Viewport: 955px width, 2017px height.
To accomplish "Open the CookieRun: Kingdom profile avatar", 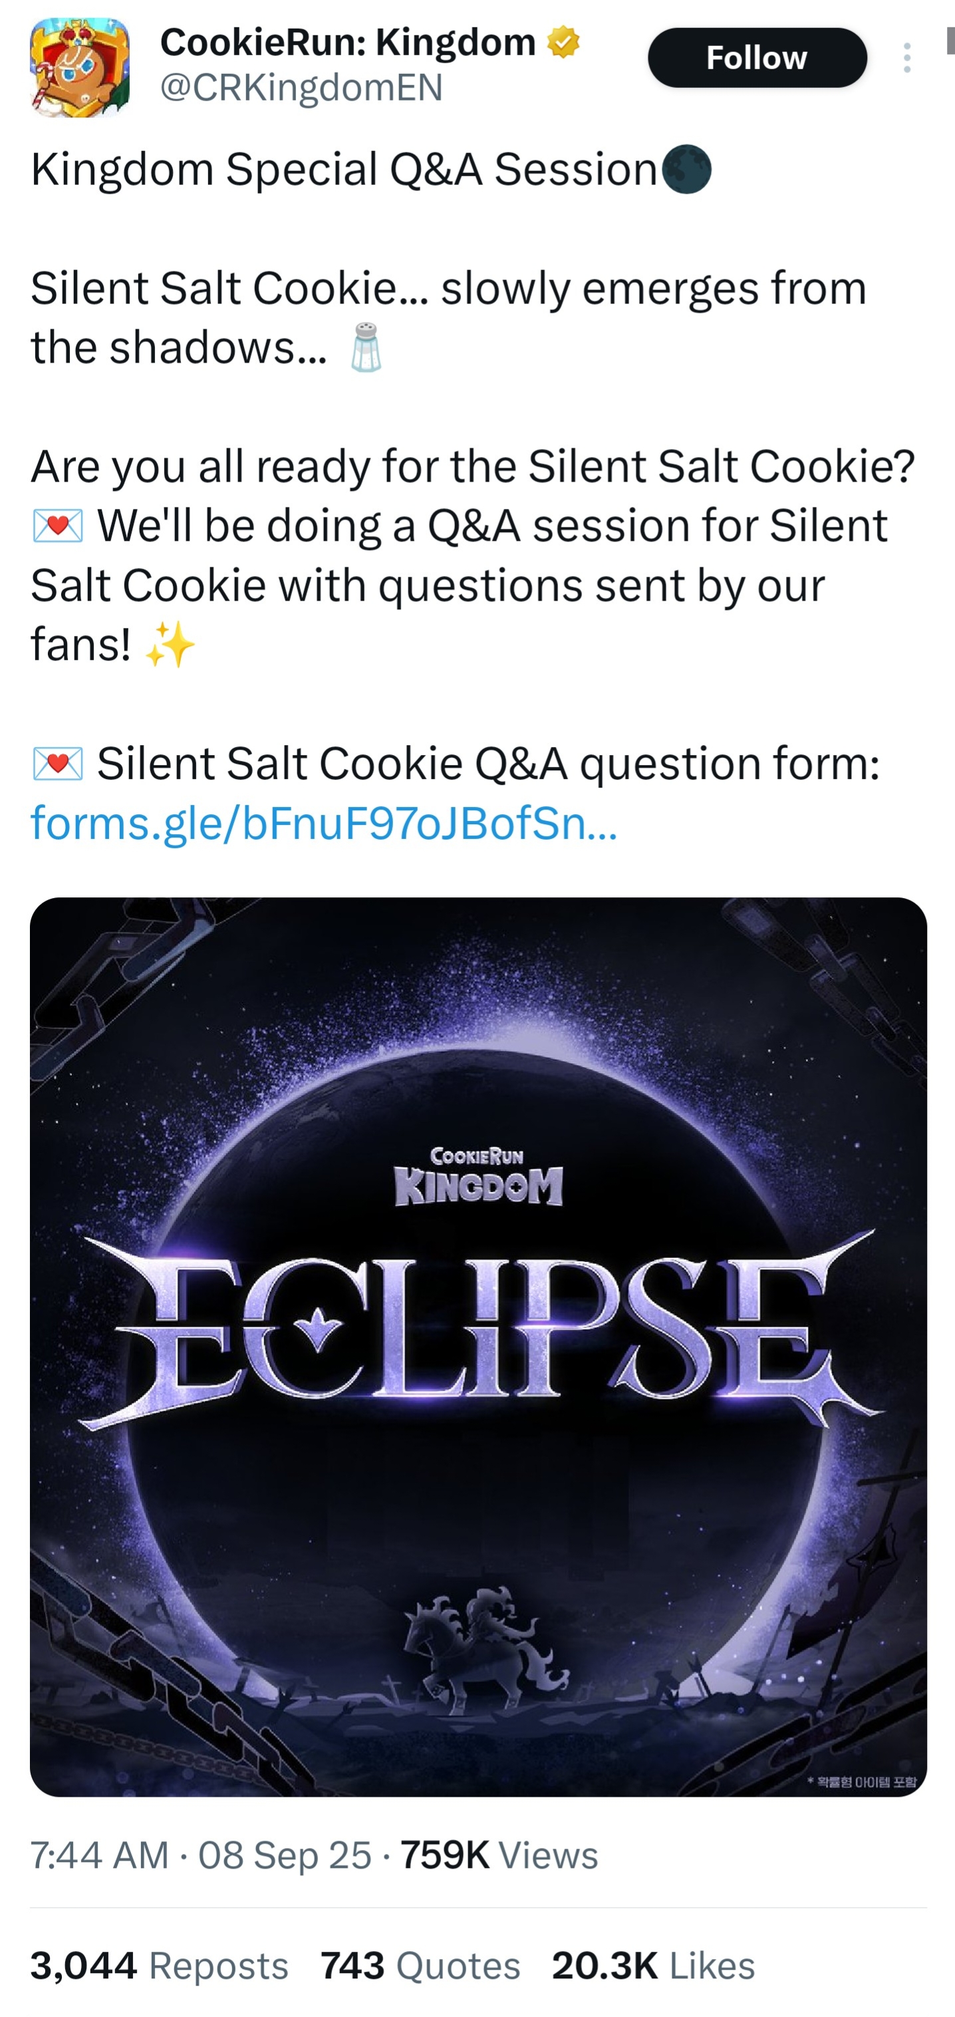I will 79,67.
